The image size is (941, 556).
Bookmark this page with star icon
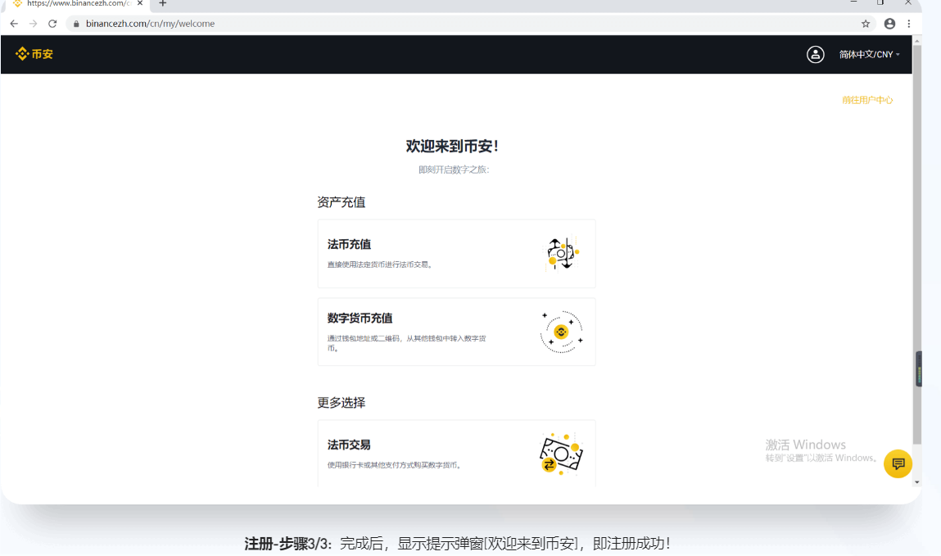(x=866, y=24)
